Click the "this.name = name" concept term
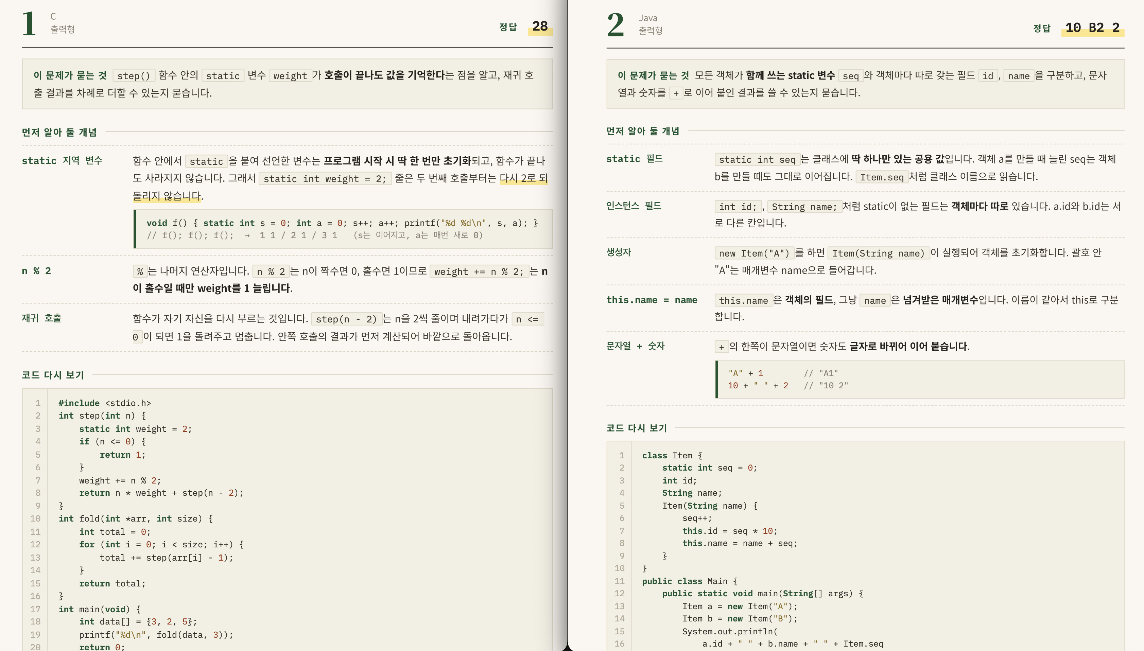 coord(652,300)
